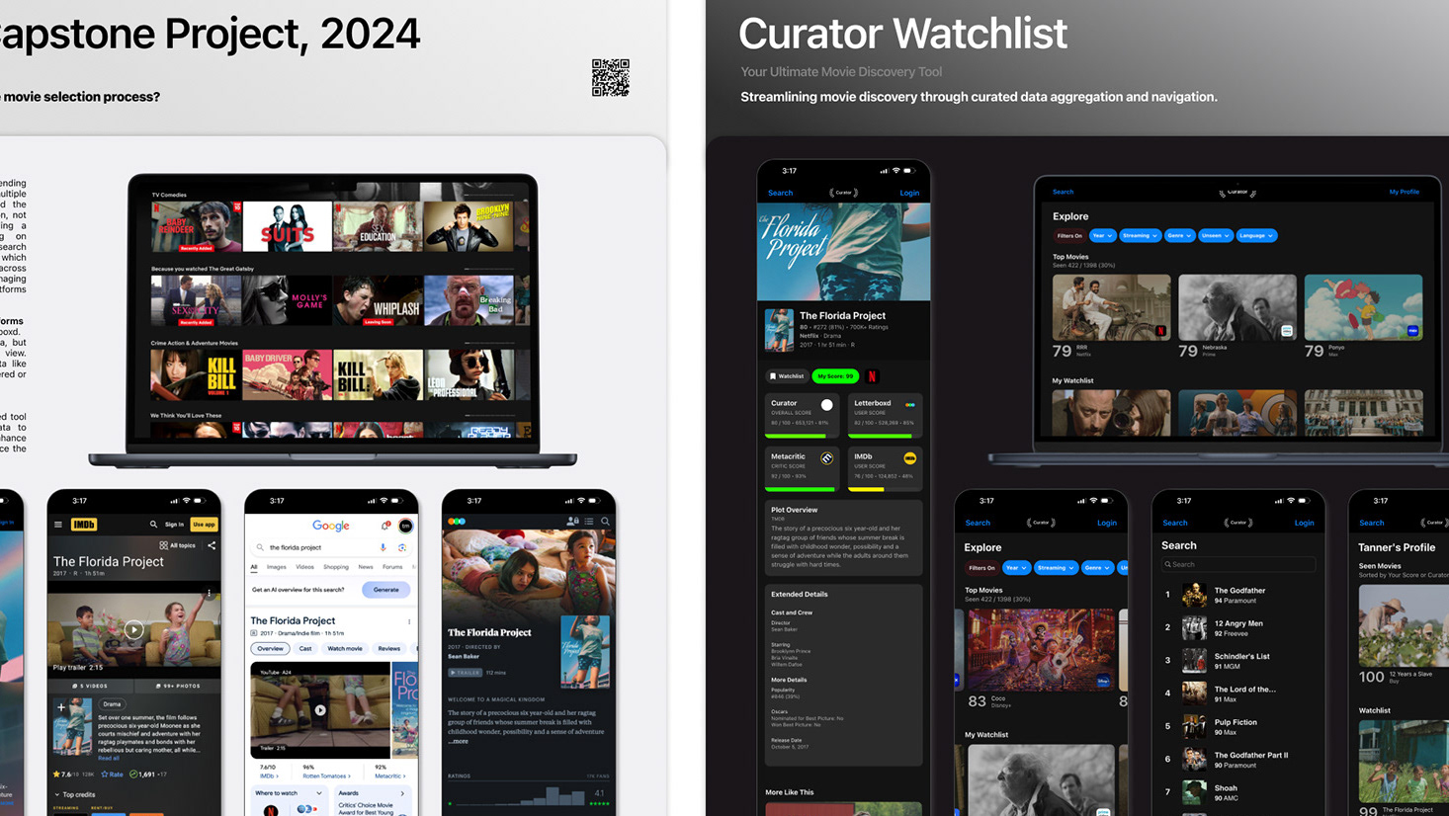Open kebab menu beside Google's Florida Project title
This screenshot has width=1449, height=816.
coord(409,621)
